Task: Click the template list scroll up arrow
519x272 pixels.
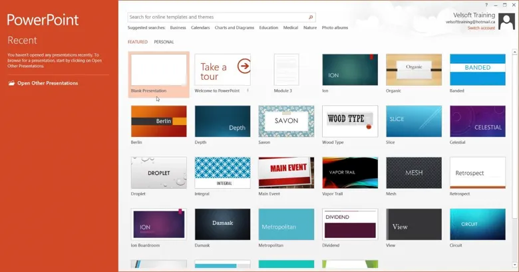Action: click(515, 52)
